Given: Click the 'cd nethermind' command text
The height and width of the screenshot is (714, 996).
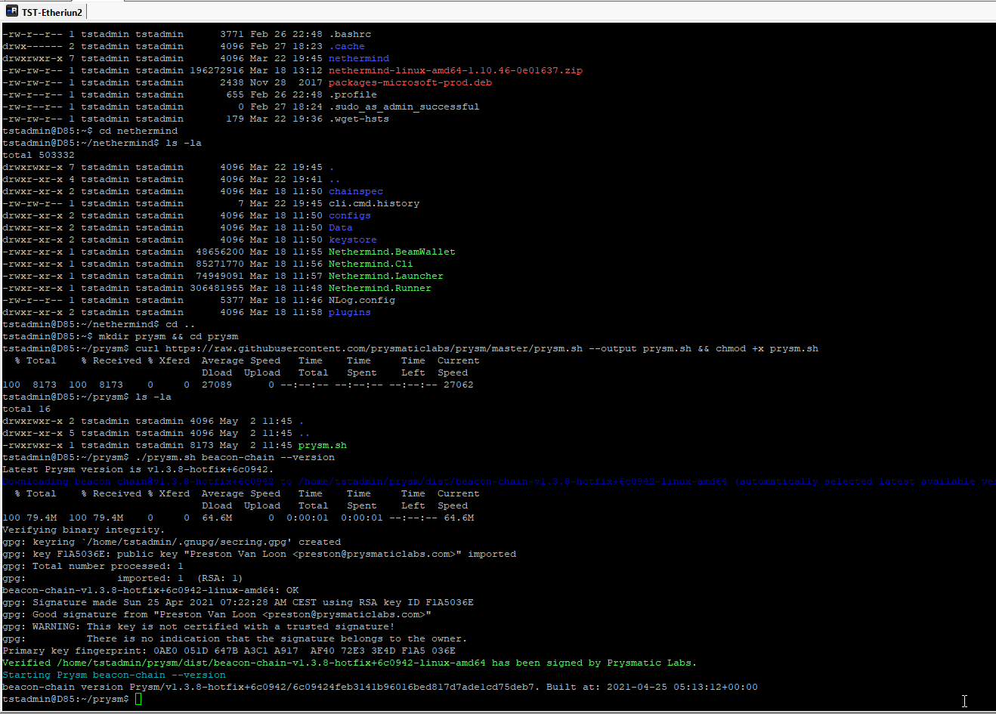Looking at the screenshot, I should 138,131.
